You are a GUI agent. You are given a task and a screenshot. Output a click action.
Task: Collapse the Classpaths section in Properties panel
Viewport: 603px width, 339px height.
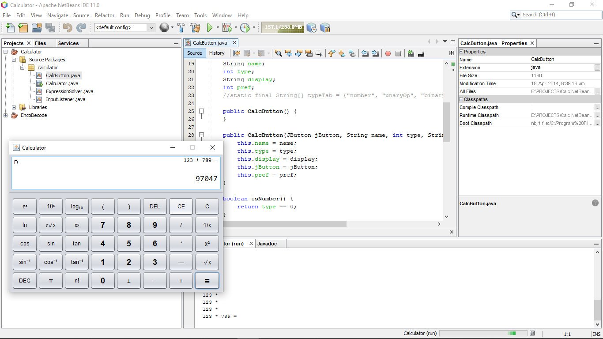(461, 99)
